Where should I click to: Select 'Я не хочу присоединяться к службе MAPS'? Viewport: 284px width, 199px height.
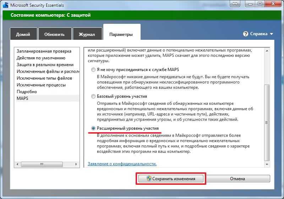(93, 70)
